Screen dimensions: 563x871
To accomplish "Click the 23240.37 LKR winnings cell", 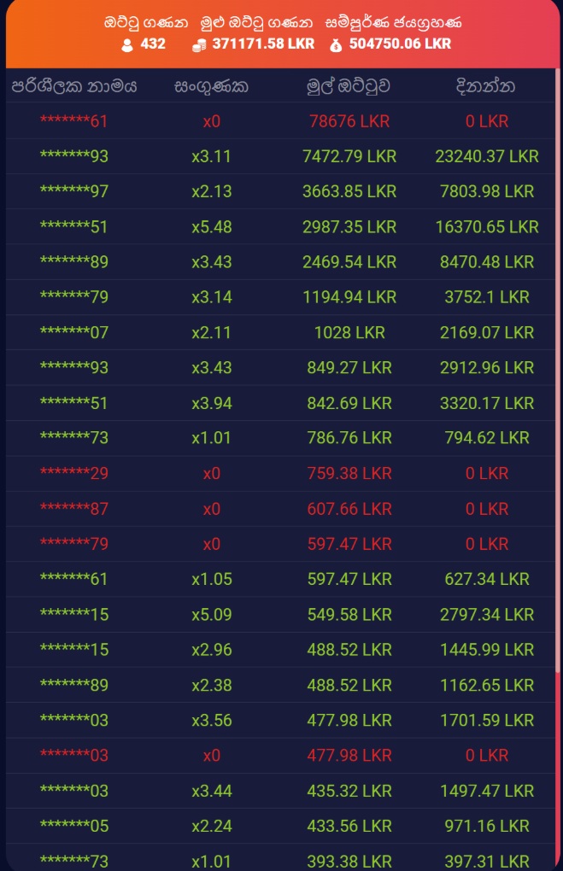I will 487,156.
